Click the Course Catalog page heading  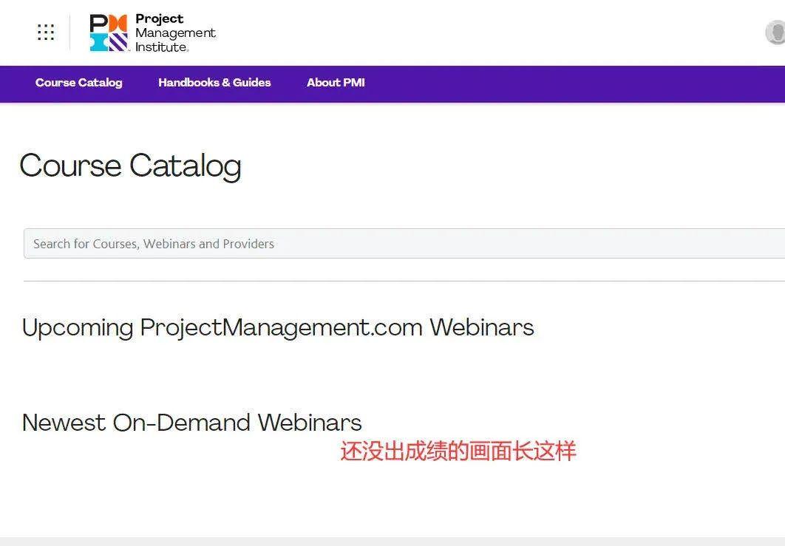pos(131,165)
